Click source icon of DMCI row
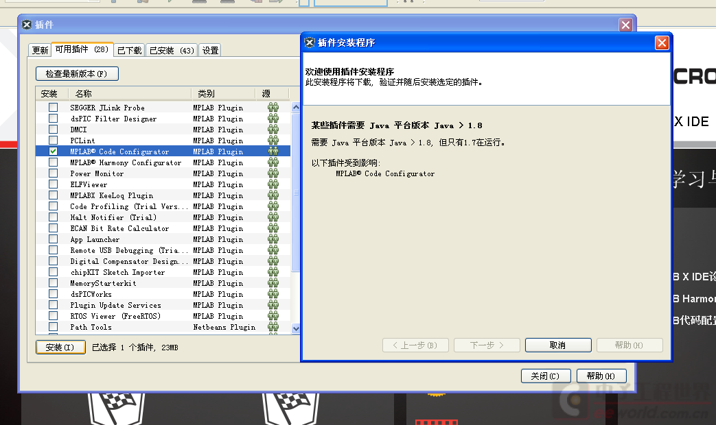Image resolution: width=716 pixels, height=425 pixels. 273,129
